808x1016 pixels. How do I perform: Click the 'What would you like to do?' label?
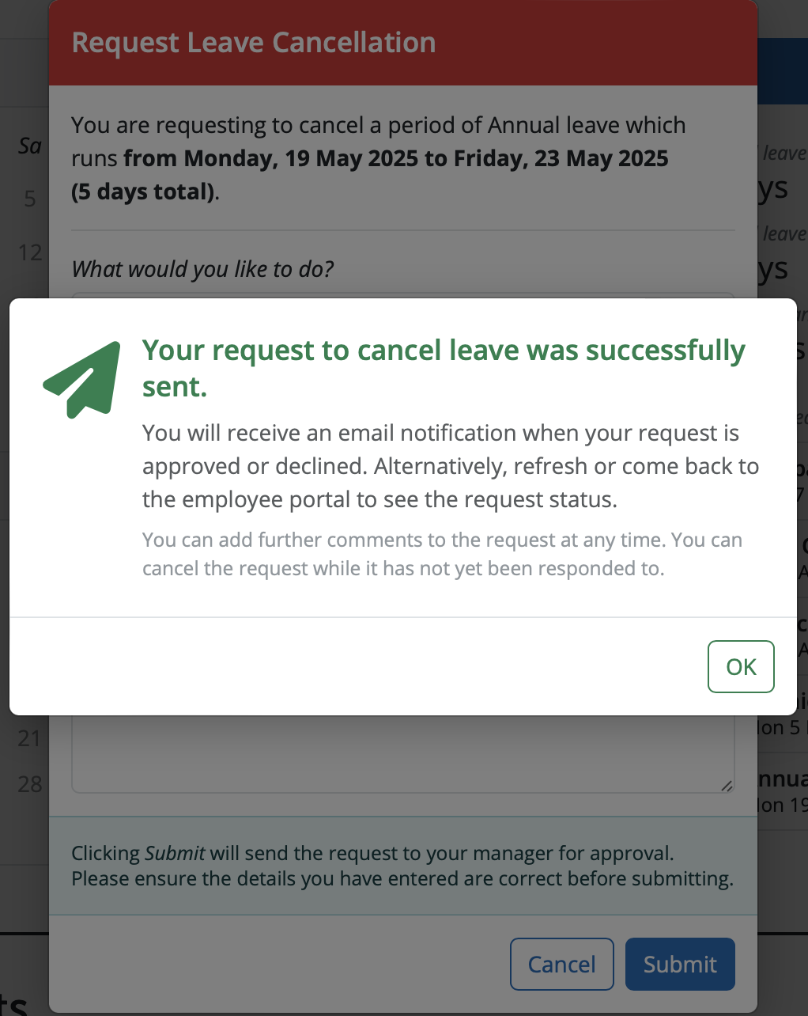pos(202,269)
